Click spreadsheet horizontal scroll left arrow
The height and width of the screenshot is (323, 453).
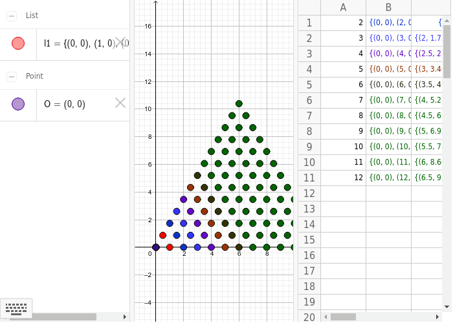coord(326,317)
